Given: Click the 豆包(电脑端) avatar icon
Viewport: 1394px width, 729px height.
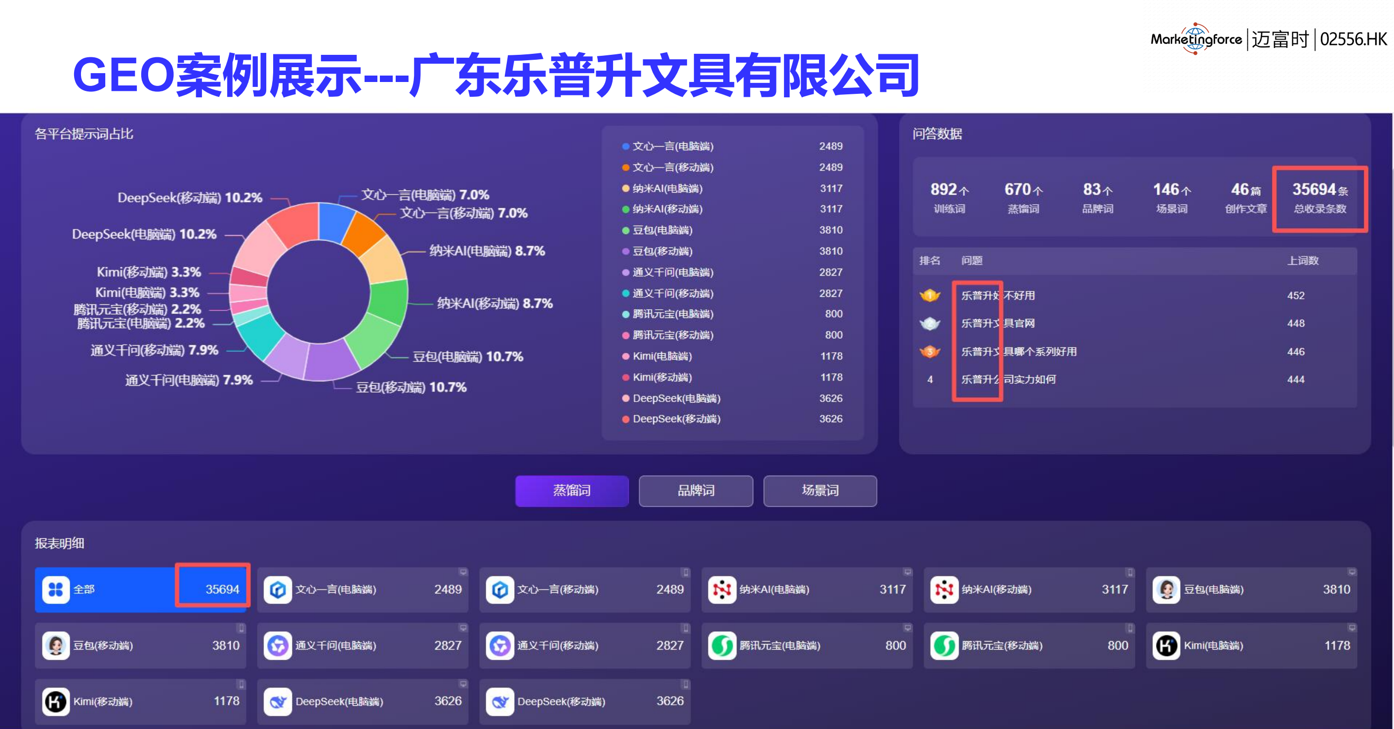Looking at the screenshot, I should pos(1166,589).
